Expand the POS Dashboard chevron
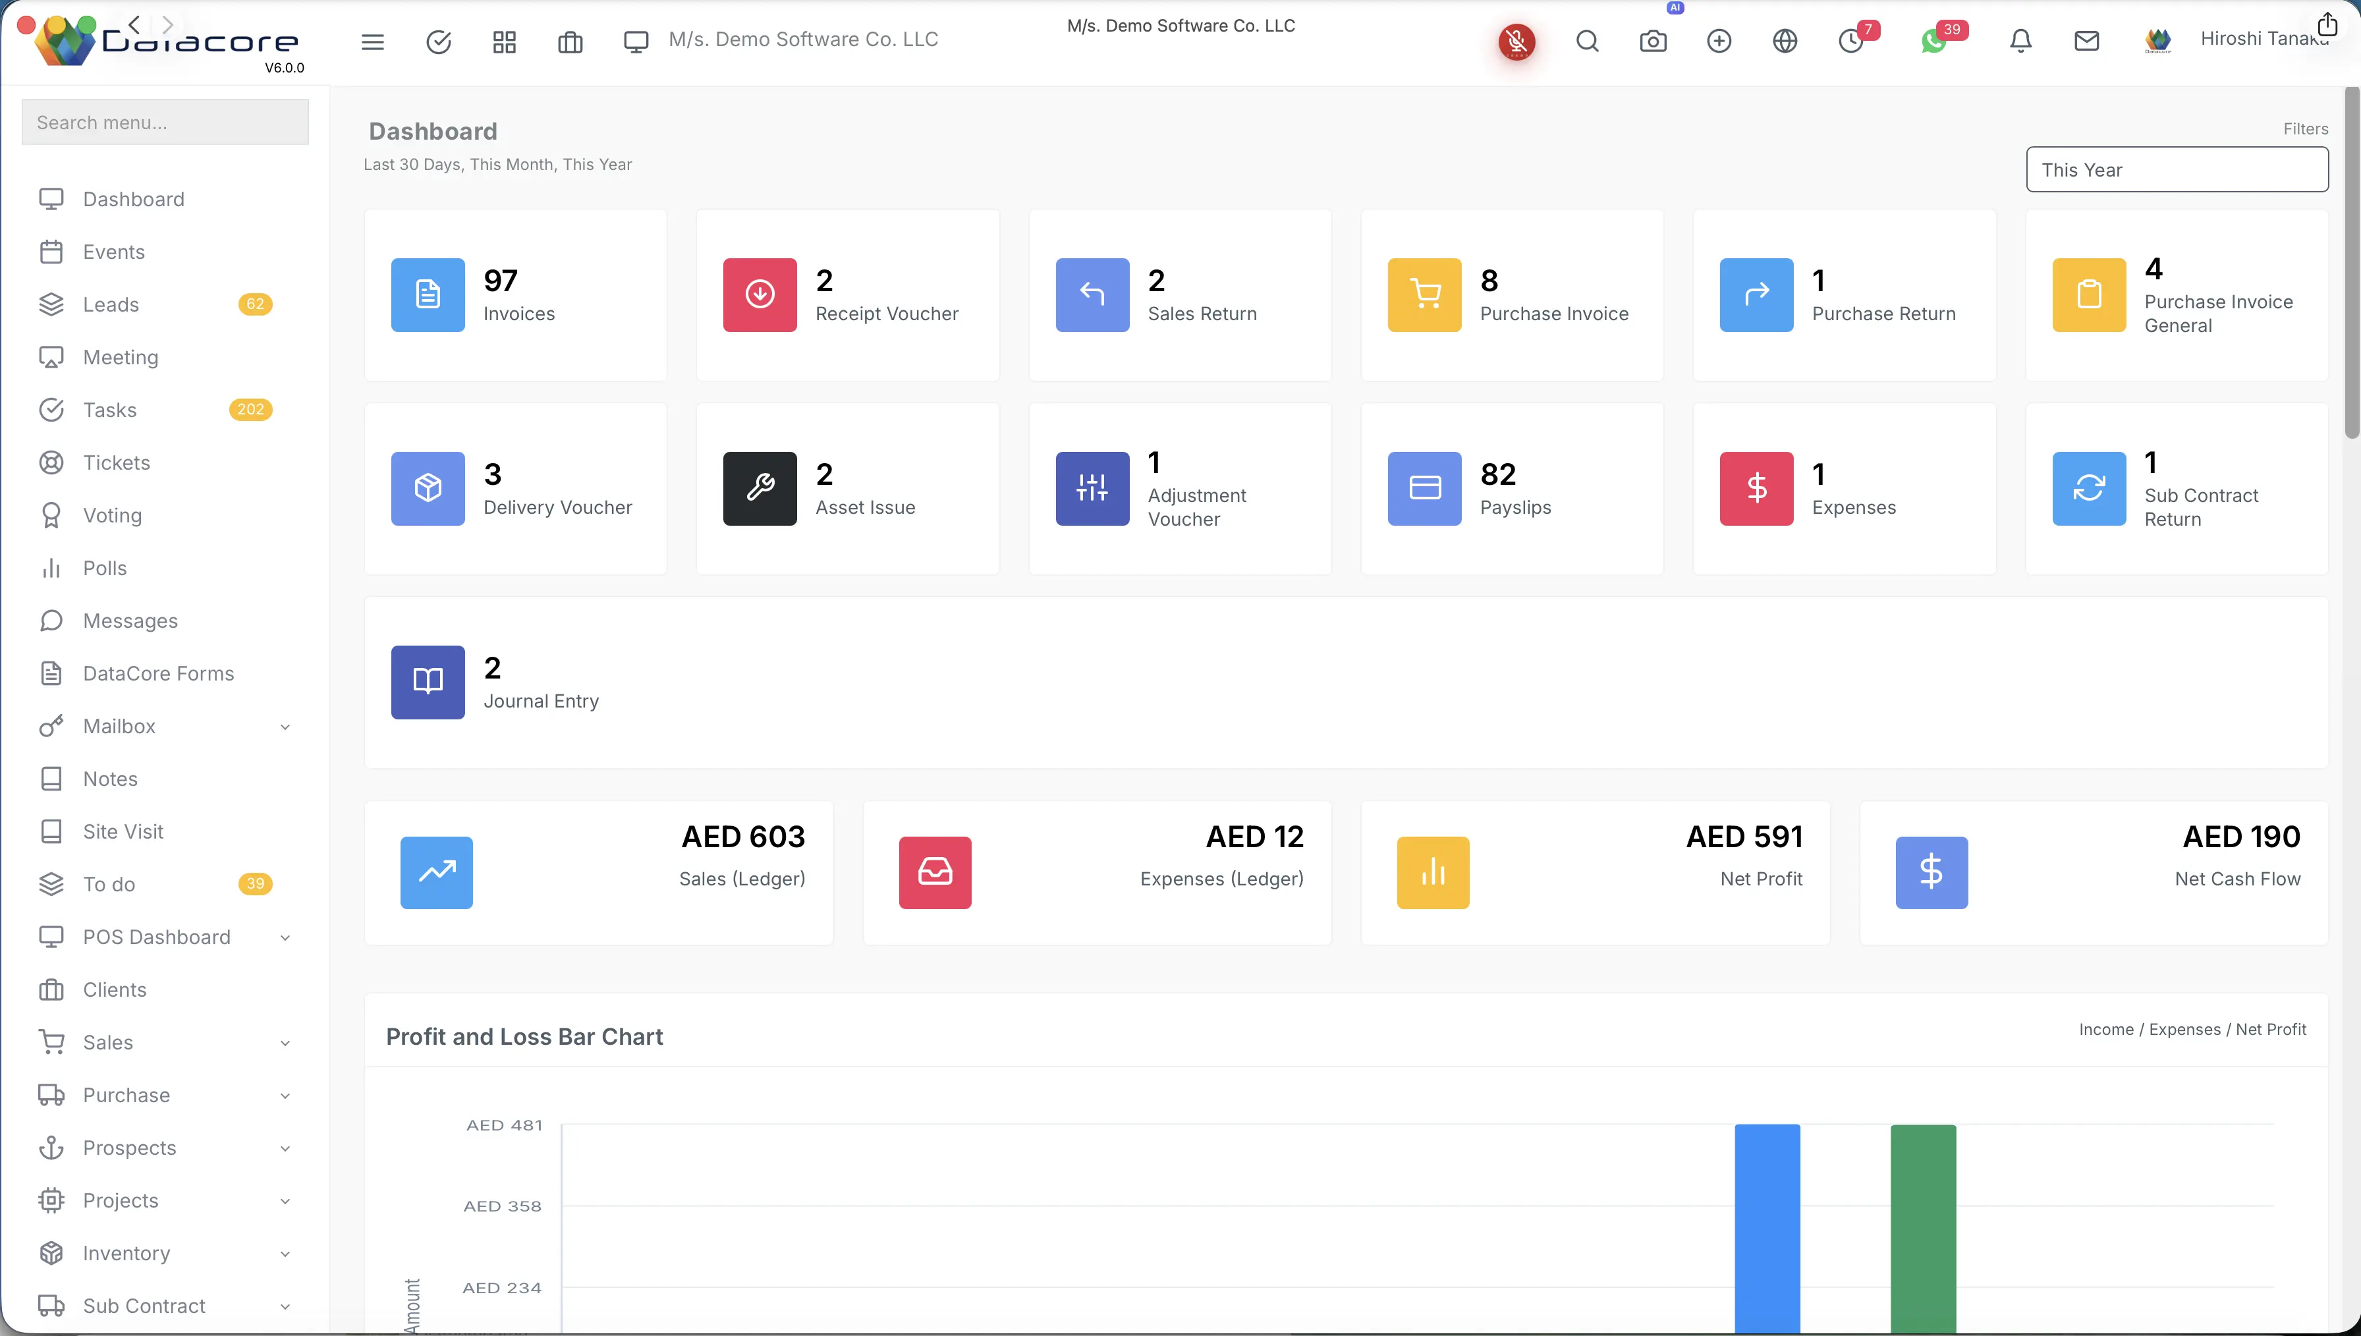Viewport: 2361px width, 1336px height. tap(285, 938)
